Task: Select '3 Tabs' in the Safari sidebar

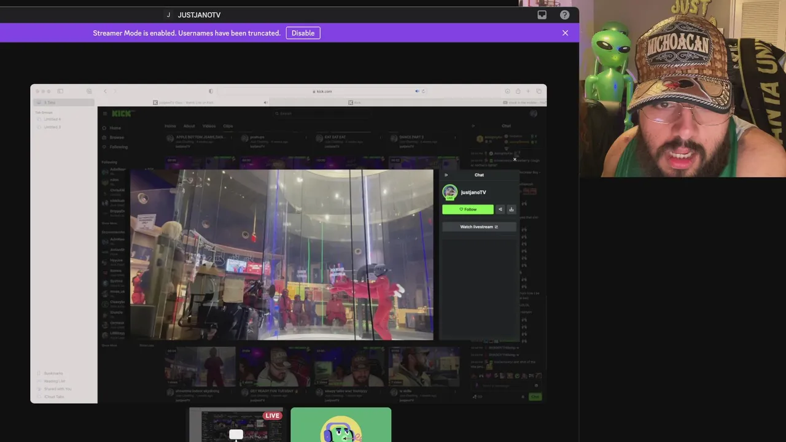Action: [64, 103]
